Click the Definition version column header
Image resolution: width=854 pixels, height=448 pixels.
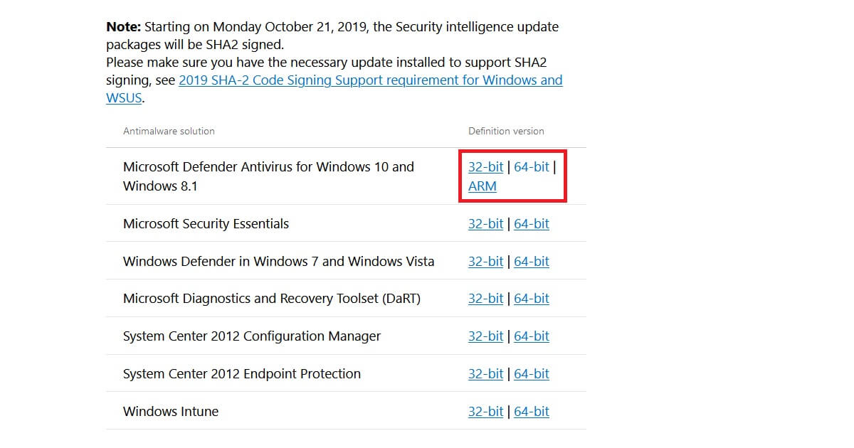[x=506, y=131]
